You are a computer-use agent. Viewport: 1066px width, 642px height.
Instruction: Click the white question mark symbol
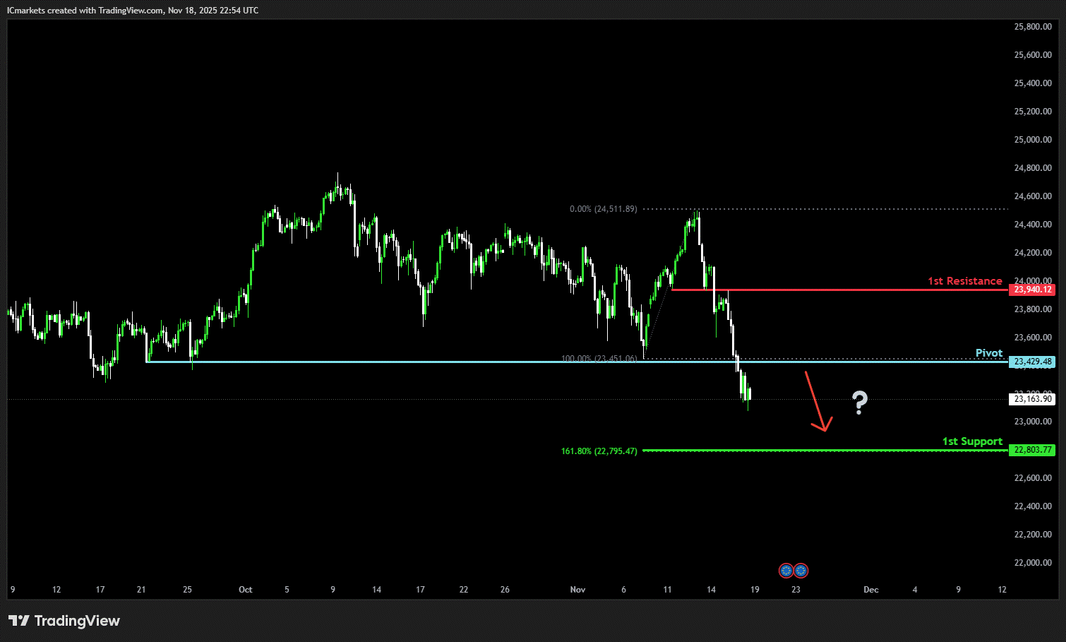coord(859,403)
